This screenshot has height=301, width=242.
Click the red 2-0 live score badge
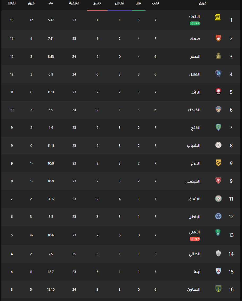click(x=195, y=239)
